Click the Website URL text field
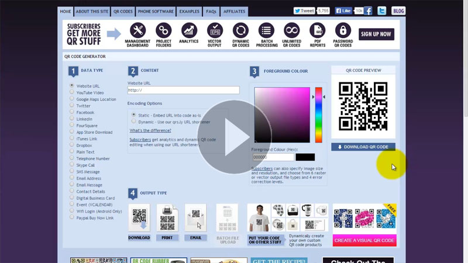 click(183, 90)
